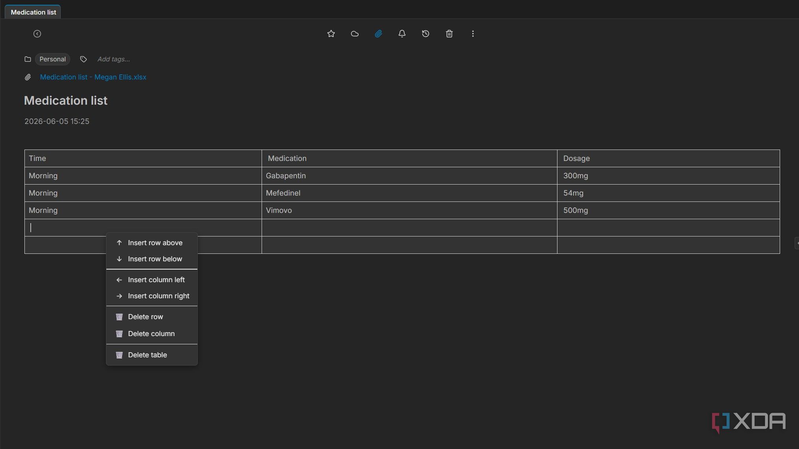Click the Mefedinel cell
Viewport: 799px width, 449px height.
409,193
